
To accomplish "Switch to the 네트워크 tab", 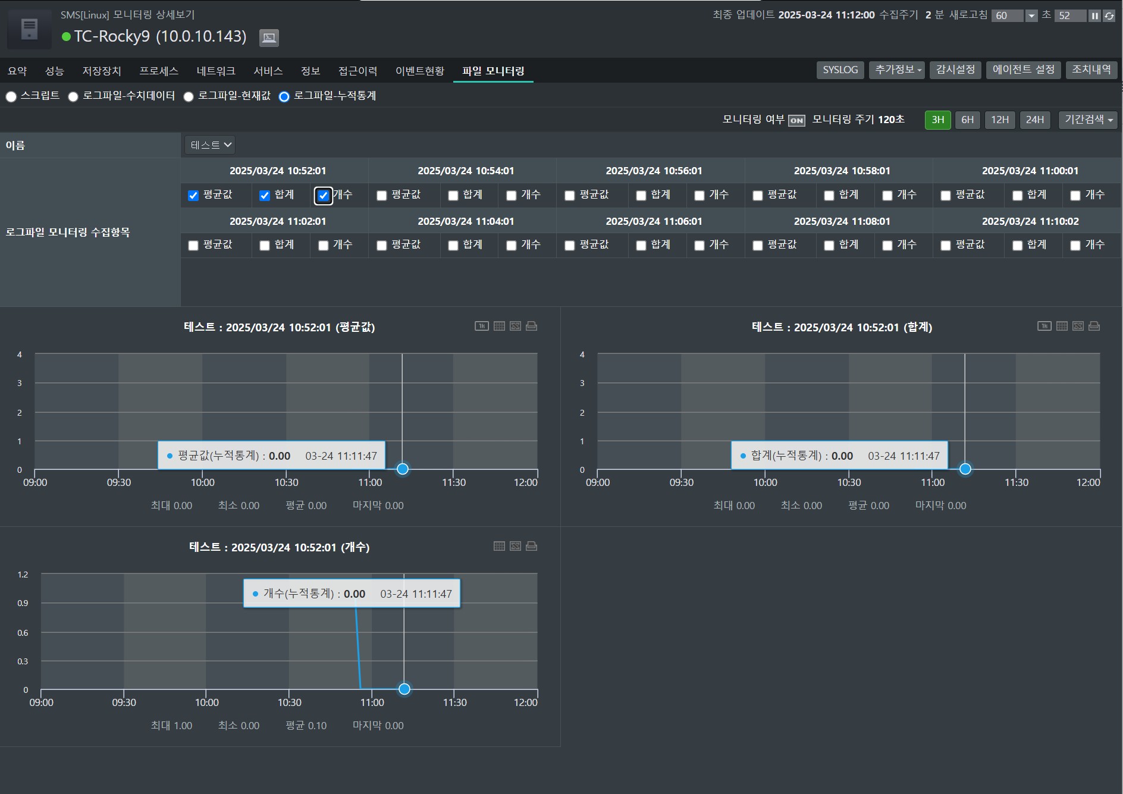I will click(x=216, y=71).
